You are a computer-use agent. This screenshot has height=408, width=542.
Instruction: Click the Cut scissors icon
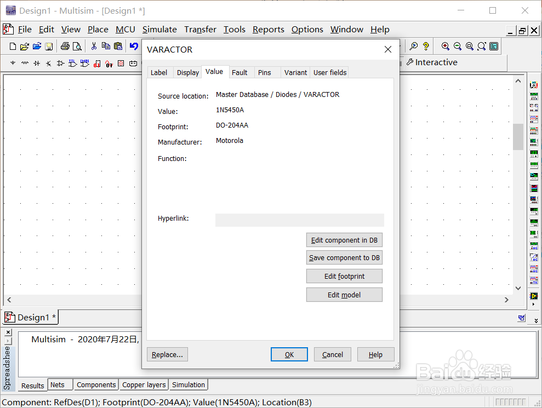94,47
